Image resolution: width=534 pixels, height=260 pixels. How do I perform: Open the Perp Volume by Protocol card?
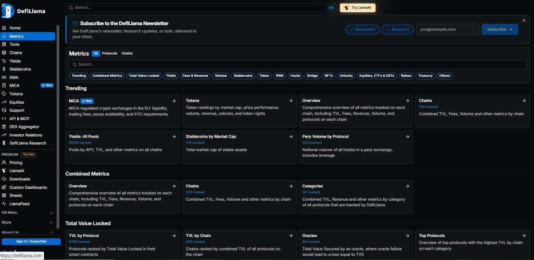tap(356, 147)
